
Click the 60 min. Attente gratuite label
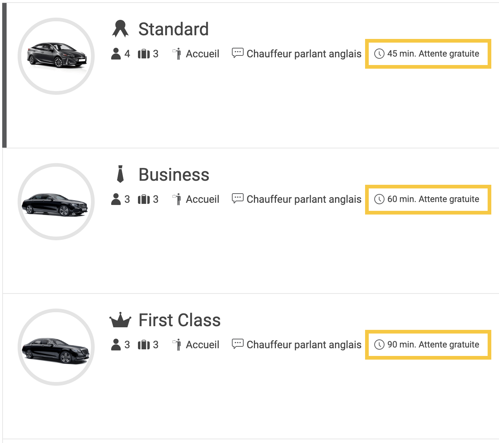tap(433, 199)
